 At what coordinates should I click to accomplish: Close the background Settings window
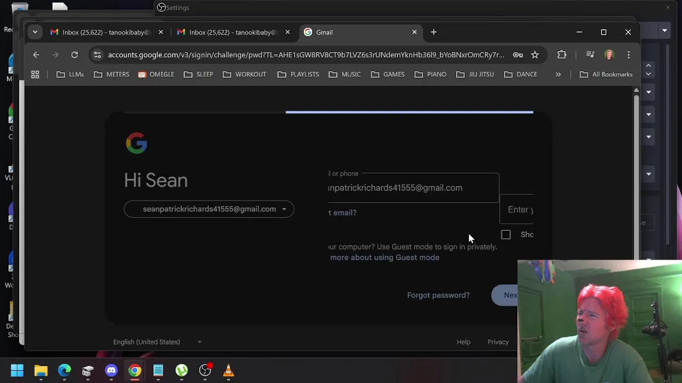pos(668,7)
